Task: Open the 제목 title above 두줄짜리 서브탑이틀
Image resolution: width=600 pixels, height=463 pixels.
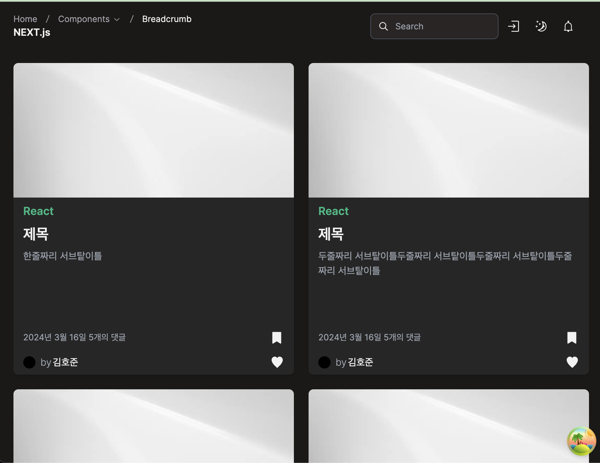Action: pyautogui.click(x=331, y=234)
